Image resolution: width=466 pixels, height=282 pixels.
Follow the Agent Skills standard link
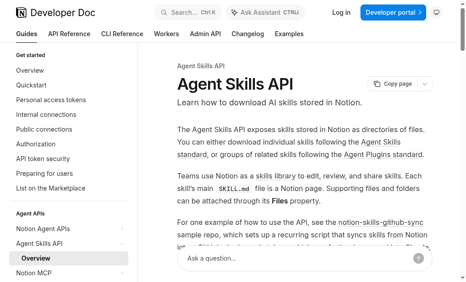[x=381, y=142]
